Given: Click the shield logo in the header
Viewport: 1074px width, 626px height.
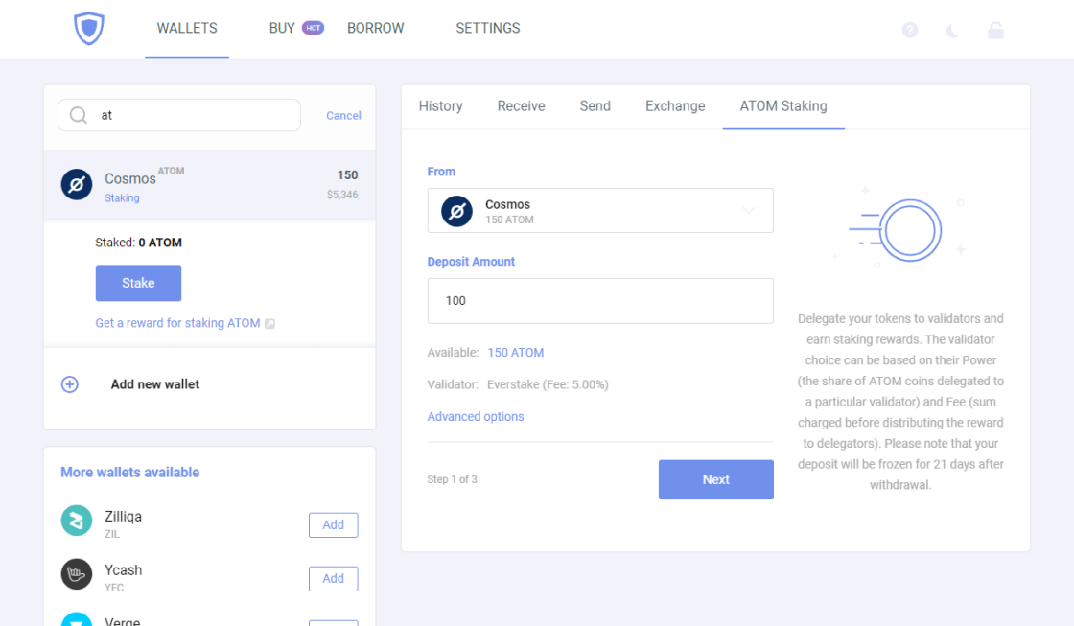Looking at the screenshot, I should point(89,29).
